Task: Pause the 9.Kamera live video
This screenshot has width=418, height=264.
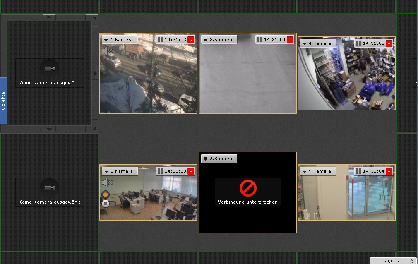Action: [358, 171]
